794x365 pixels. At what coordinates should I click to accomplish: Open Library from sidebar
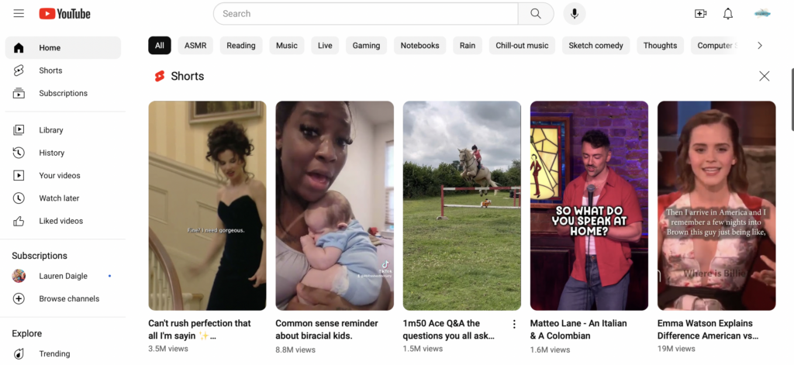point(64,130)
